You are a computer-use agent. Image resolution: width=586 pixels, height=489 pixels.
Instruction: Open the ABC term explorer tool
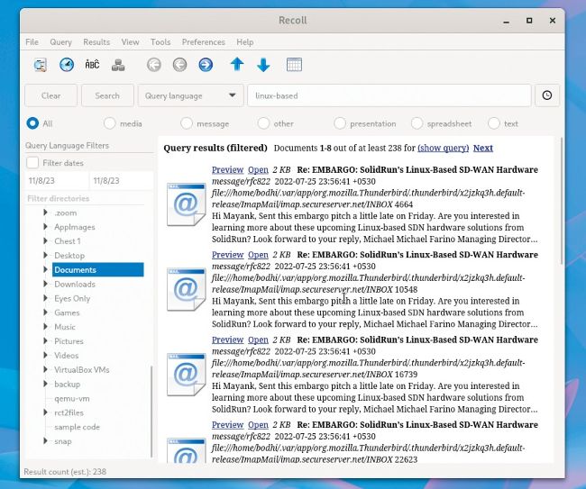point(92,65)
